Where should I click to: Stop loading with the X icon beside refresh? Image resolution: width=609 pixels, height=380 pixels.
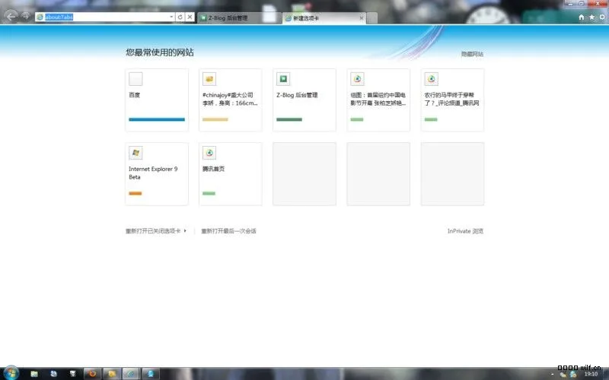coord(190,17)
